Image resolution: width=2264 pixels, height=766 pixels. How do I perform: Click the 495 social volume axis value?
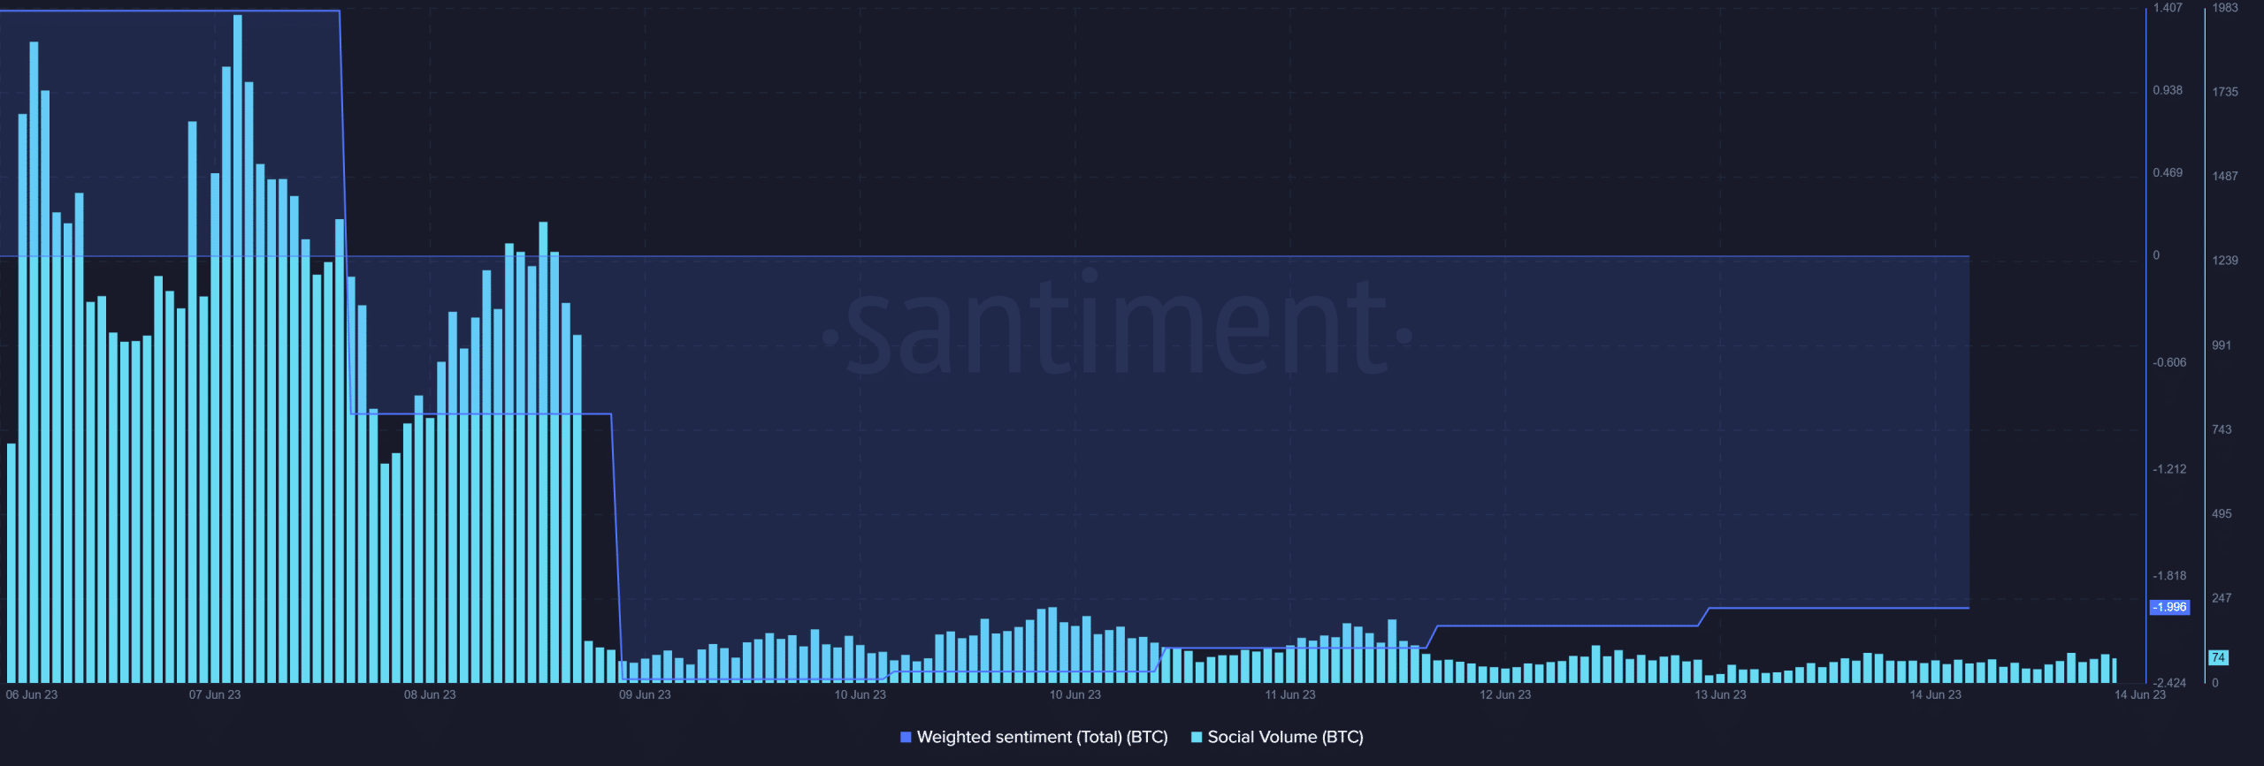tap(2222, 513)
